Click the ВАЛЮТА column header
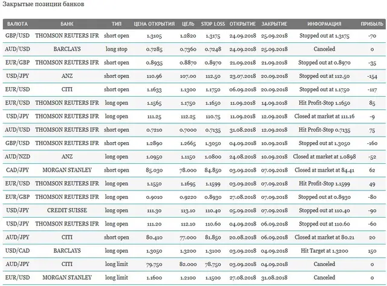The height and width of the screenshot is (286, 387). (18, 24)
